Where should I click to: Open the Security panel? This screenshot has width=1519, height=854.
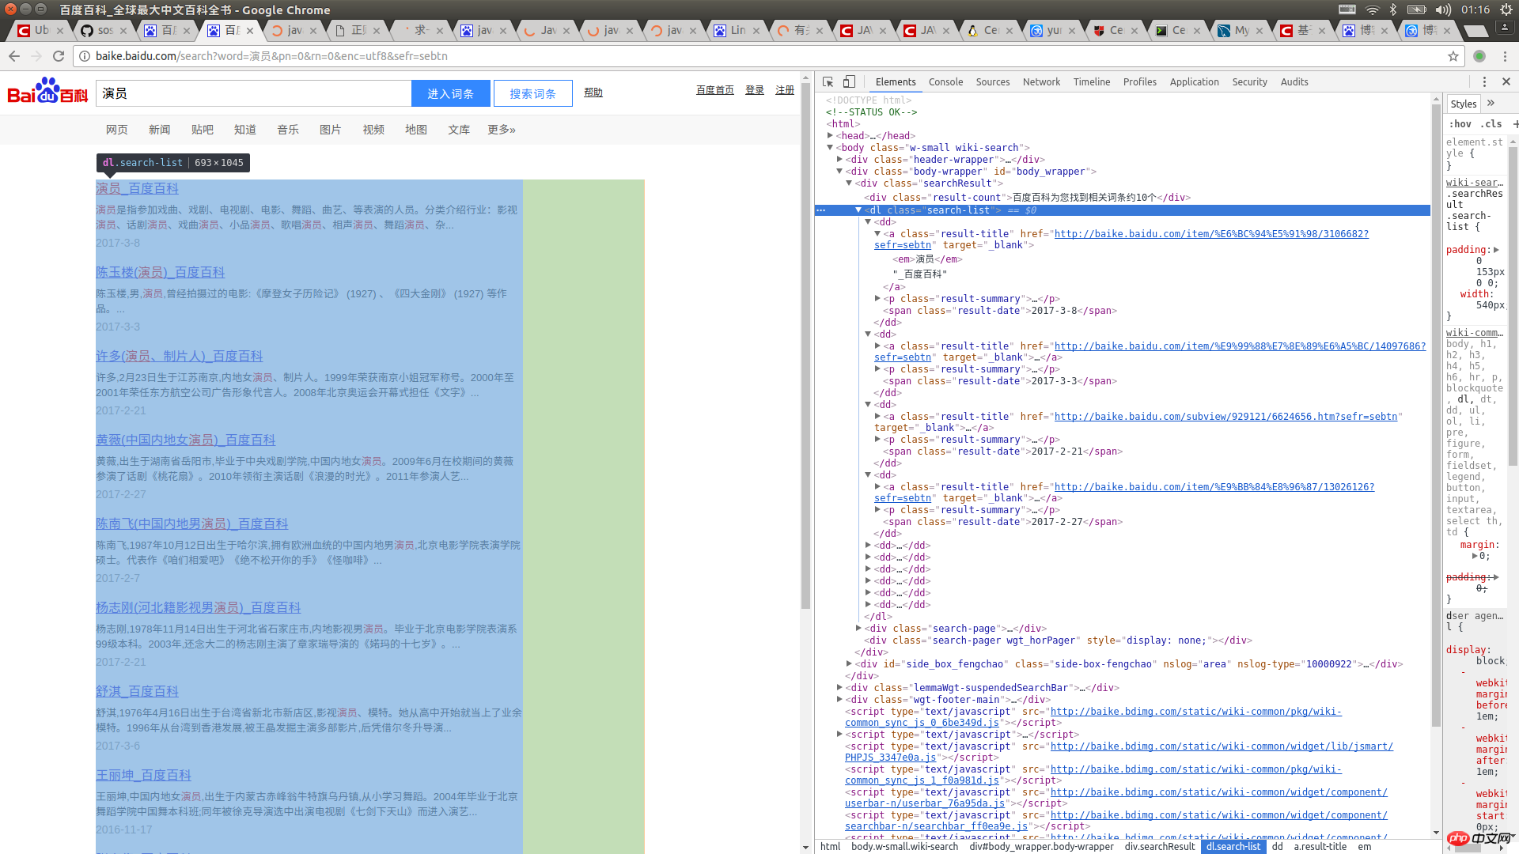[x=1248, y=81]
